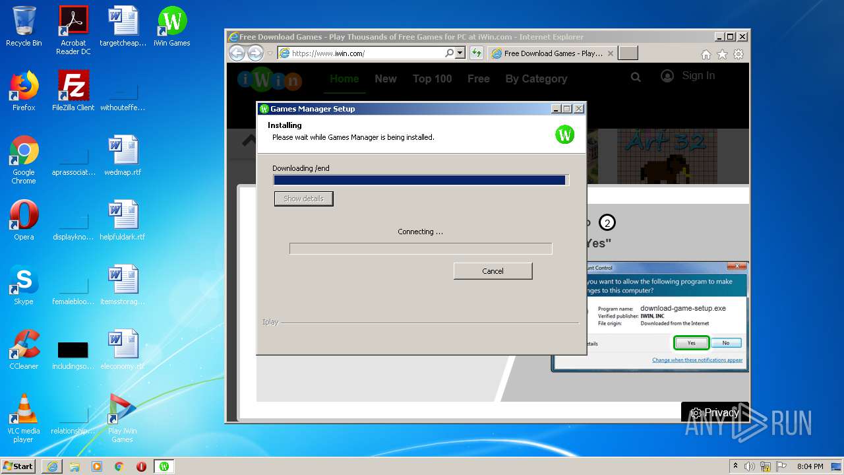Select the CCleaner desktop shortcut

point(24,350)
